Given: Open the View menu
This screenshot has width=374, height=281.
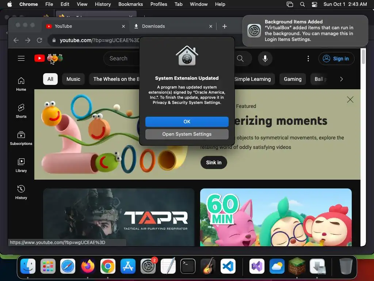Looking at the screenshot, I should click(82, 4).
